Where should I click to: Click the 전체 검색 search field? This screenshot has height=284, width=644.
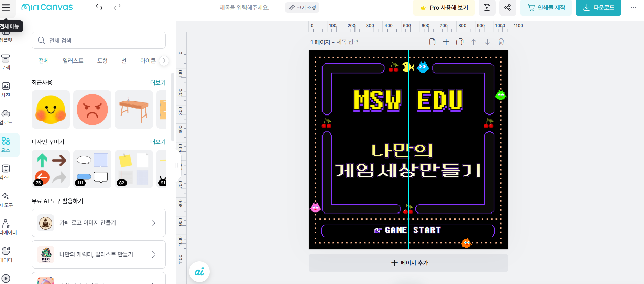coord(99,40)
